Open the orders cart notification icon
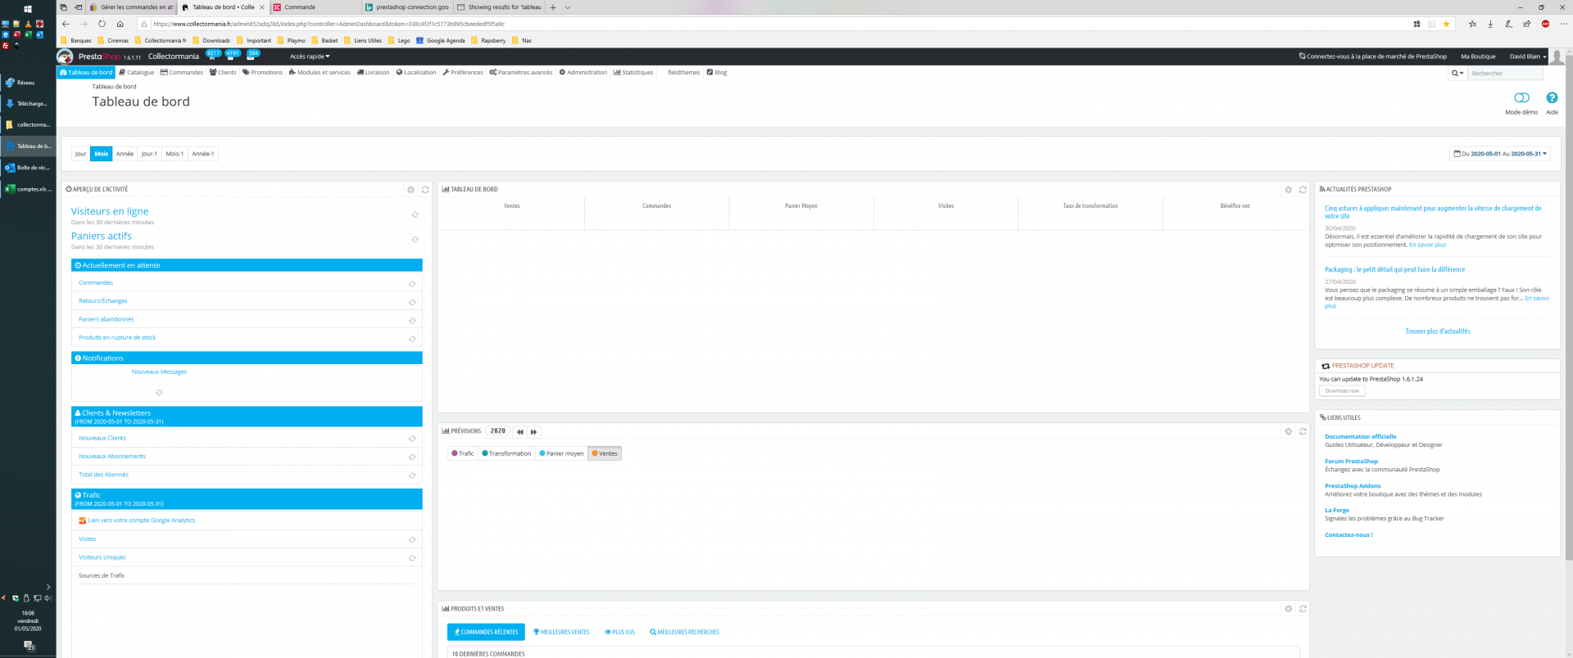 (213, 56)
